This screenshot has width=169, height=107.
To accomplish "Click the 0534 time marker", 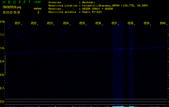I will (x=66, y=23).
